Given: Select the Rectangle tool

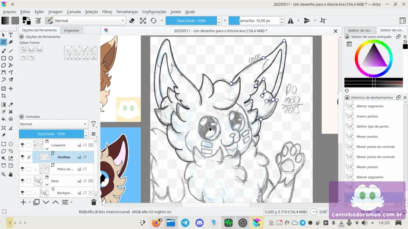Looking at the screenshot, I should [4, 58].
